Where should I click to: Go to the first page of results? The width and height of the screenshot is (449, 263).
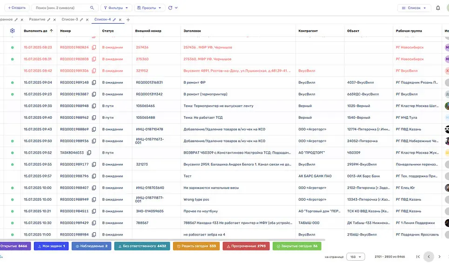(x=418, y=256)
